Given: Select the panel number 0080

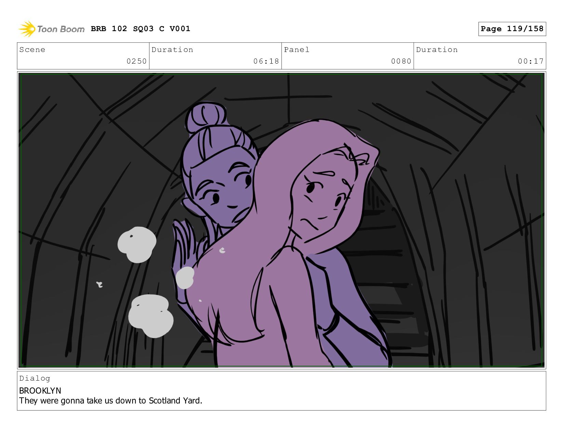Looking at the screenshot, I should click(401, 61).
